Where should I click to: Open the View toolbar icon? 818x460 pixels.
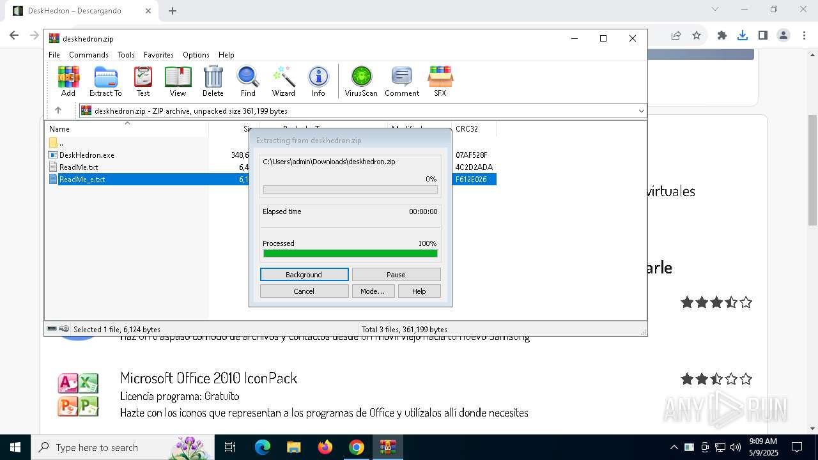178,81
